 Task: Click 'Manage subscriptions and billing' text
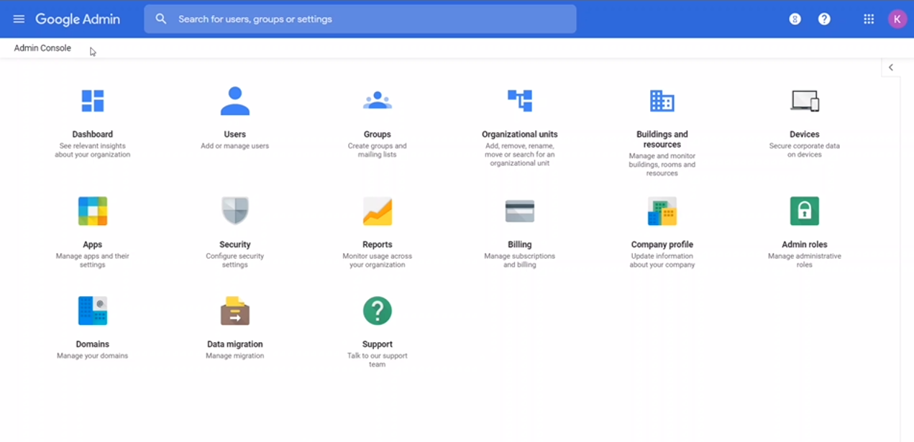pyautogui.click(x=520, y=260)
